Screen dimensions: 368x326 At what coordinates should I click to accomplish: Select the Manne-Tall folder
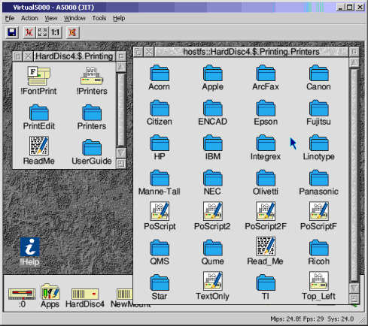click(x=160, y=183)
